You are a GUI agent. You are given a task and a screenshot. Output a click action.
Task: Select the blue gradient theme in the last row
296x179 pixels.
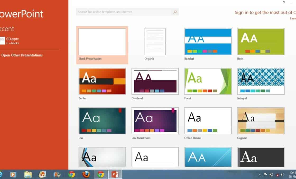point(208,157)
